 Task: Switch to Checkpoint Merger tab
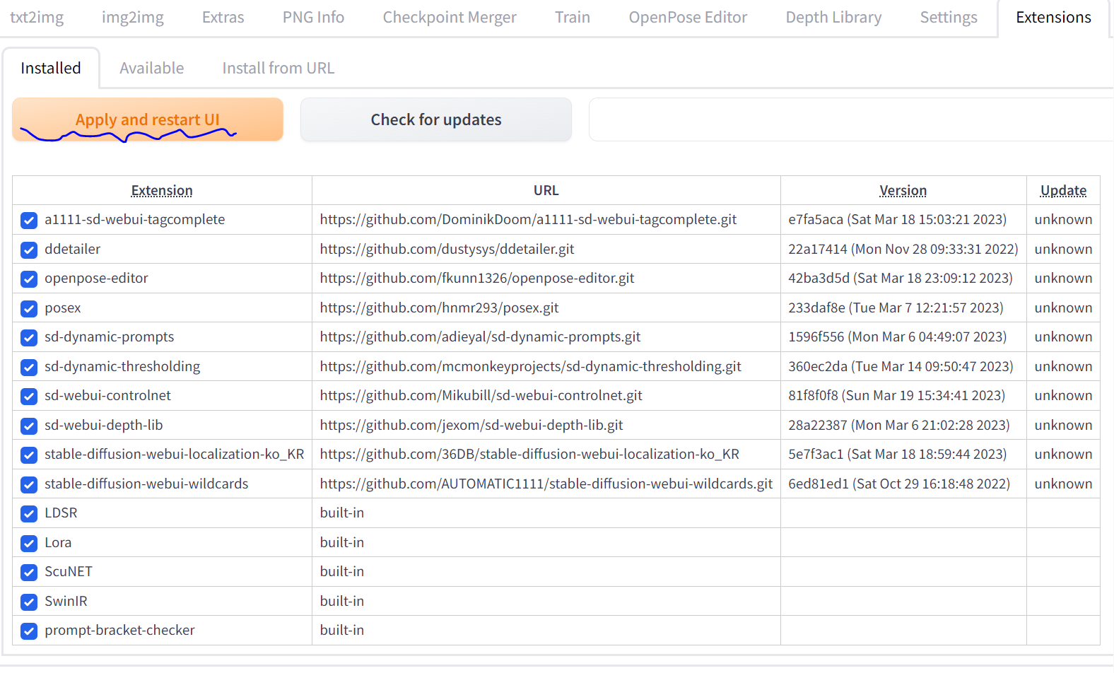[450, 18]
